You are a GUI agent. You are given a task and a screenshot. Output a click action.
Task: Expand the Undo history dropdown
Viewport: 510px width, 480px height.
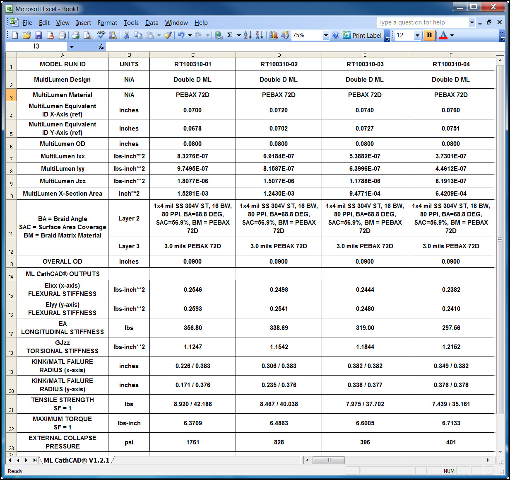[190, 36]
